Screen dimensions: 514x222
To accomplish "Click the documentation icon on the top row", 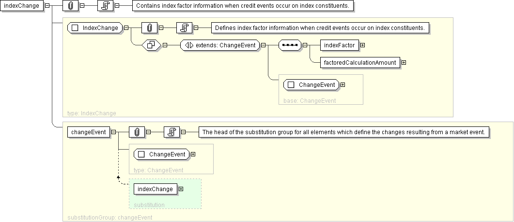I will pos(105,6).
